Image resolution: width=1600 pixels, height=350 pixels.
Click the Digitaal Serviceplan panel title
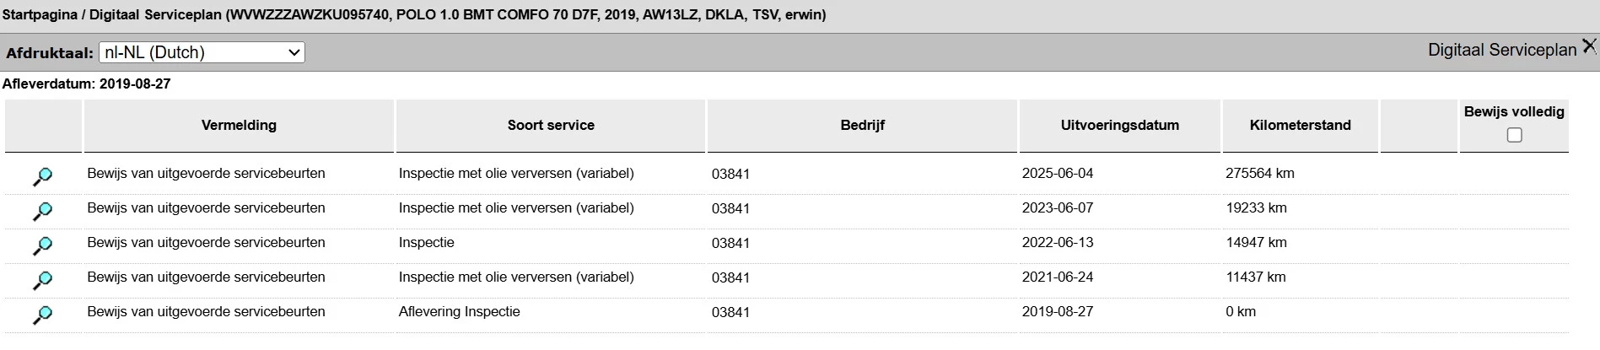point(1501,50)
